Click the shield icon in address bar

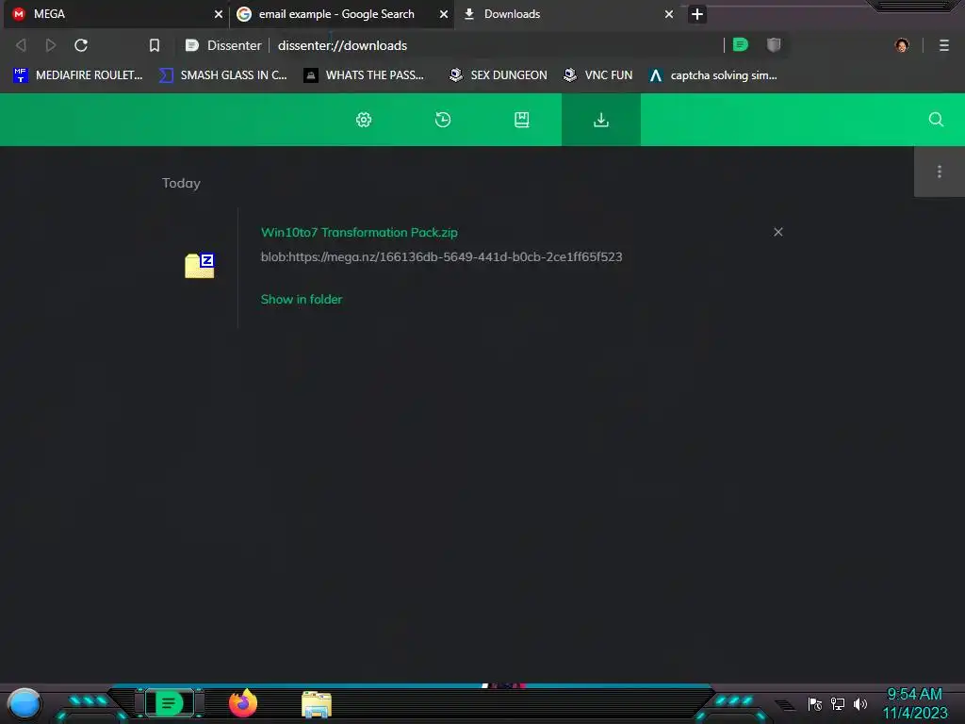[774, 44]
